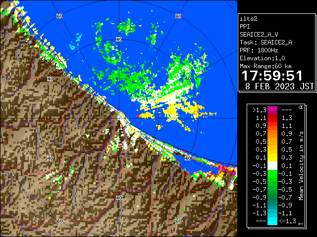This screenshot has height=237, width=317.
Task: Click the '<-1.3' legend label
Action: click(287, 221)
